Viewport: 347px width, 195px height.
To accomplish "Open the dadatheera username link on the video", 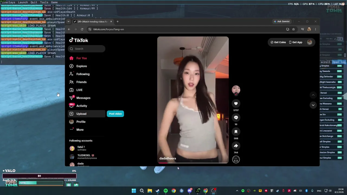I will pos(168,158).
